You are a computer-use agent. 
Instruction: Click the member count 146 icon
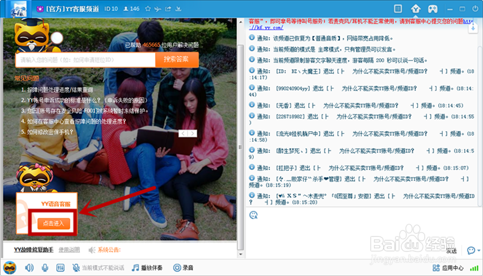(x=126, y=9)
